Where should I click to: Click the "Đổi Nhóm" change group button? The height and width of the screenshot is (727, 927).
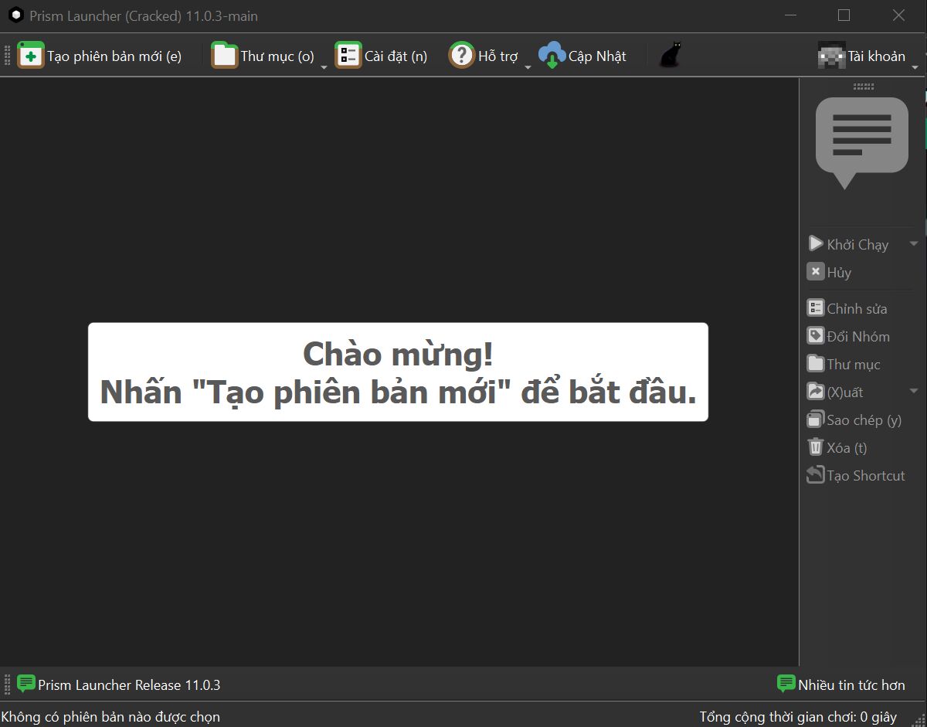coord(848,336)
